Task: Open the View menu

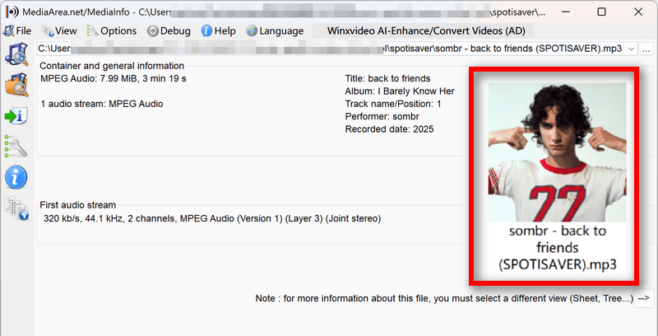Action: click(59, 30)
